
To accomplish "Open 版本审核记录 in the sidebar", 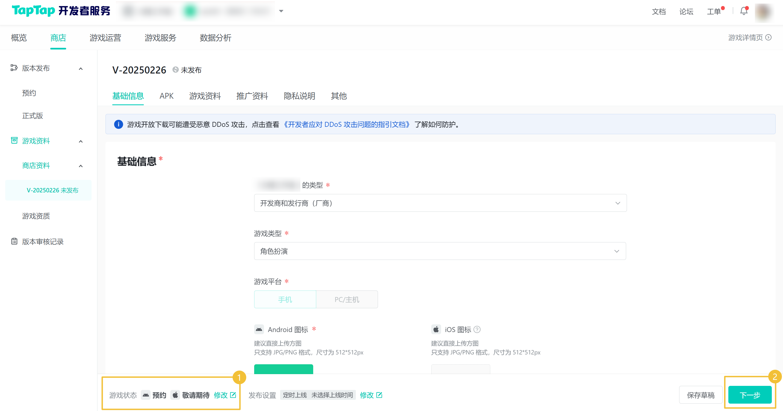I will coord(43,241).
